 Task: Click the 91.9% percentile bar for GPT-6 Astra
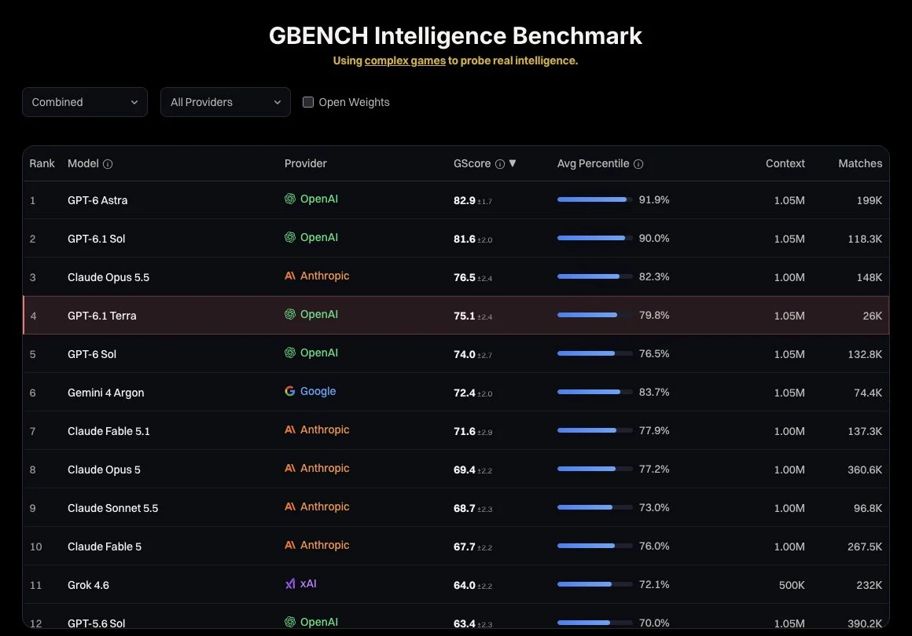pyautogui.click(x=594, y=199)
